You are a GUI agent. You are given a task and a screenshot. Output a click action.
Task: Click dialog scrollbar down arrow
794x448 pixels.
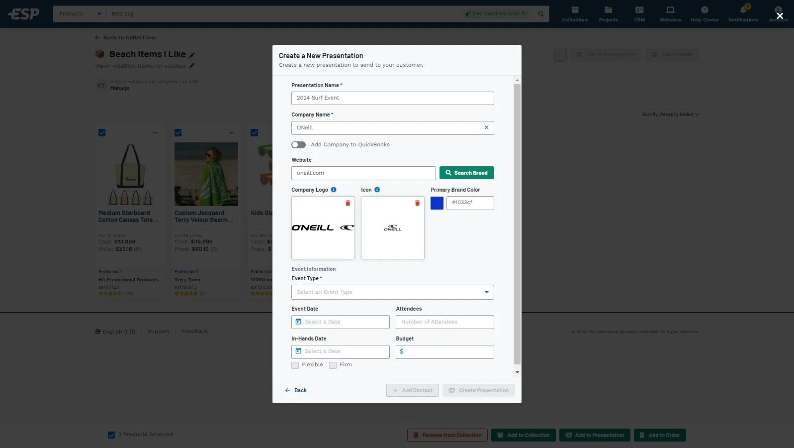517,372
